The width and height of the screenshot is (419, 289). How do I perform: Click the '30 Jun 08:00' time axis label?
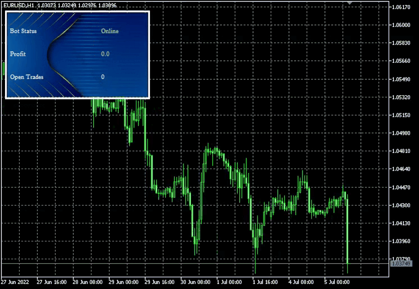click(x=195, y=282)
